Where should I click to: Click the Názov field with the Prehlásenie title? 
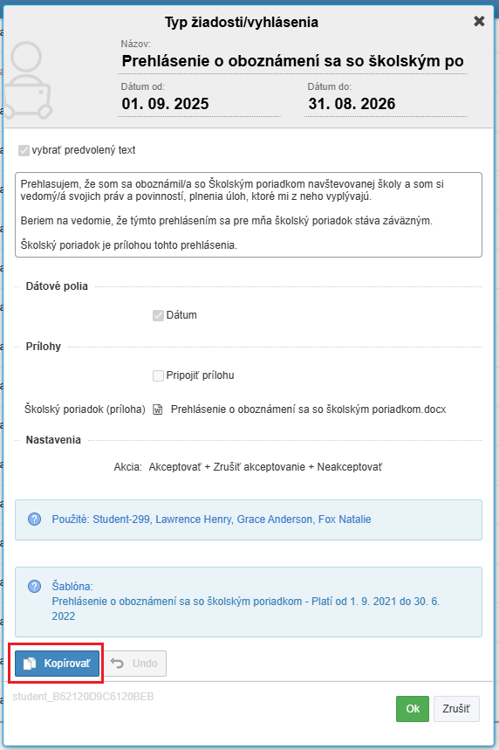292,61
